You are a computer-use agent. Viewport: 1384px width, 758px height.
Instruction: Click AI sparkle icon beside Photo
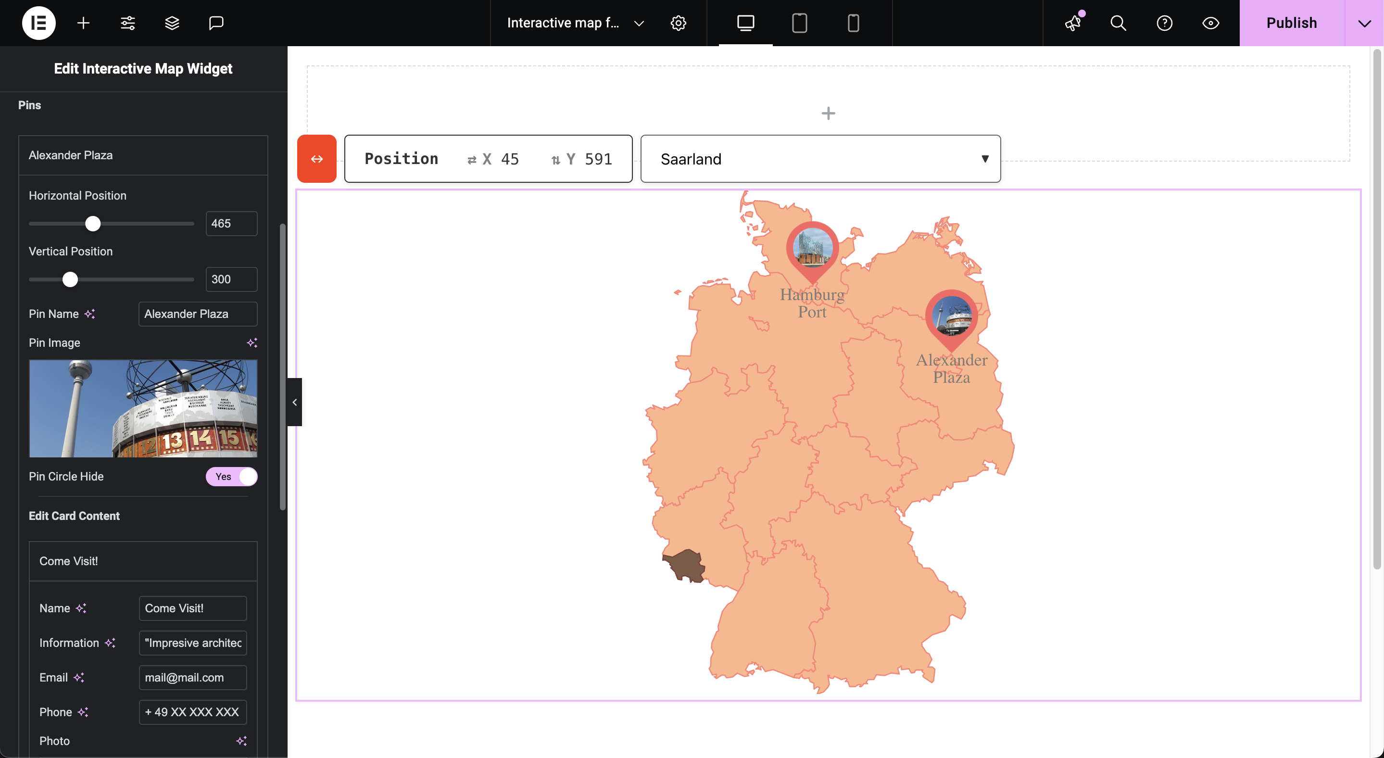click(x=242, y=741)
